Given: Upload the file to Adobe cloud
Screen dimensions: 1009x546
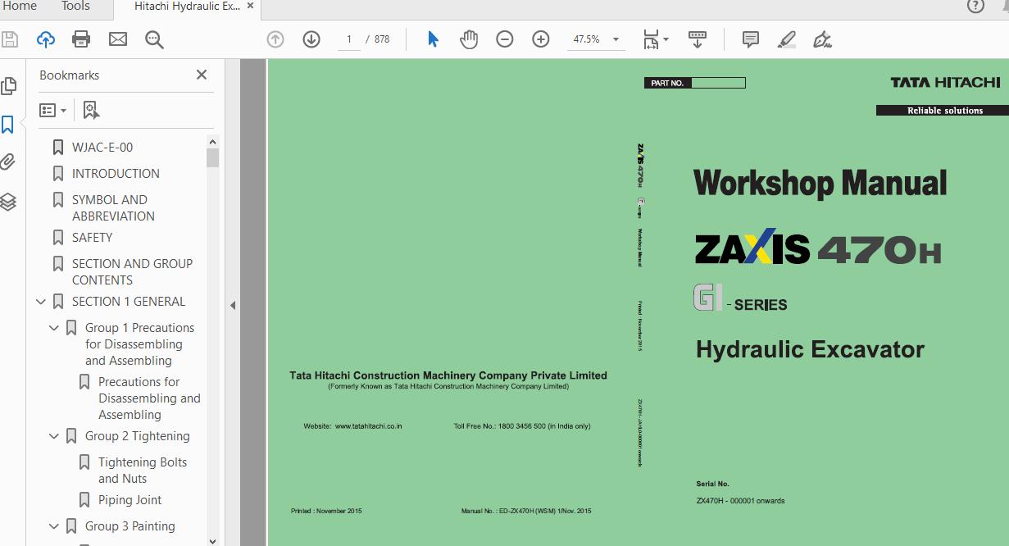Looking at the screenshot, I should pos(45,39).
